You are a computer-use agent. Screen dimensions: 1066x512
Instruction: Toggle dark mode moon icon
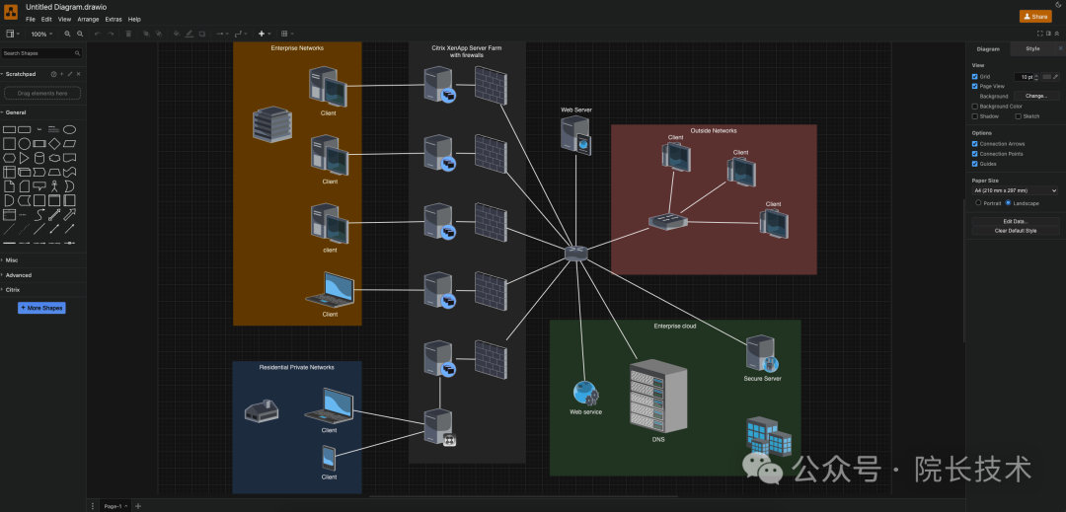click(x=1058, y=6)
